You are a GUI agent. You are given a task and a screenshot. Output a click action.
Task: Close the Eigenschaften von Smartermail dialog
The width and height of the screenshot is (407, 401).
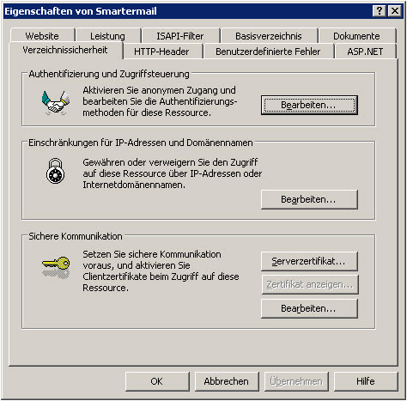395,11
